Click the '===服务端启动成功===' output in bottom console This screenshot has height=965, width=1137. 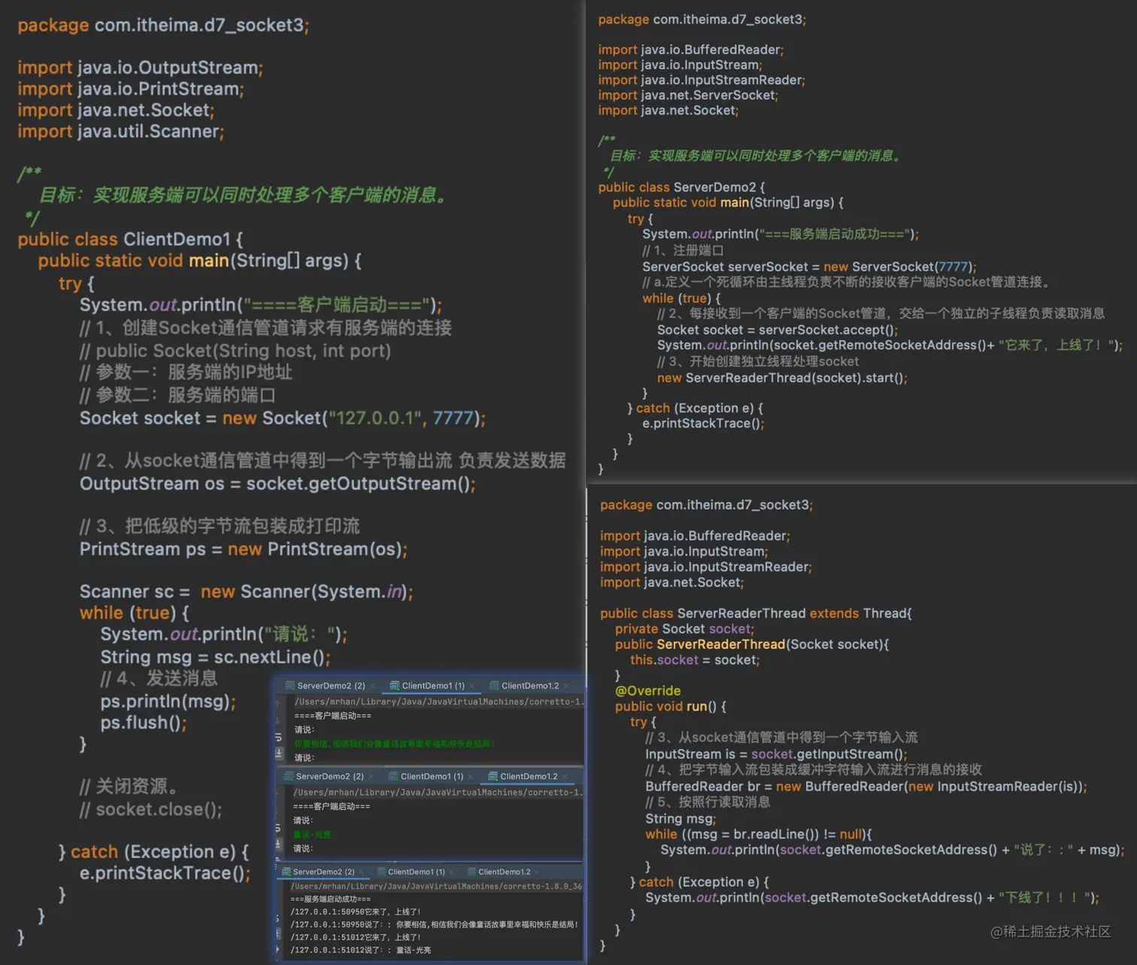tap(330, 899)
